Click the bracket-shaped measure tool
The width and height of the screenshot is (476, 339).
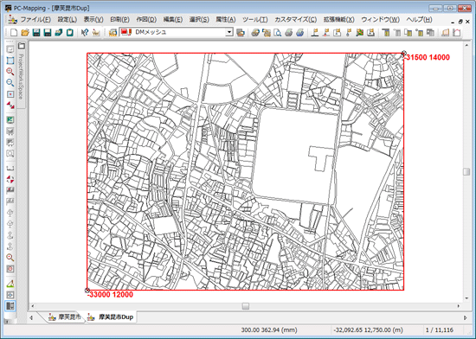(10, 169)
